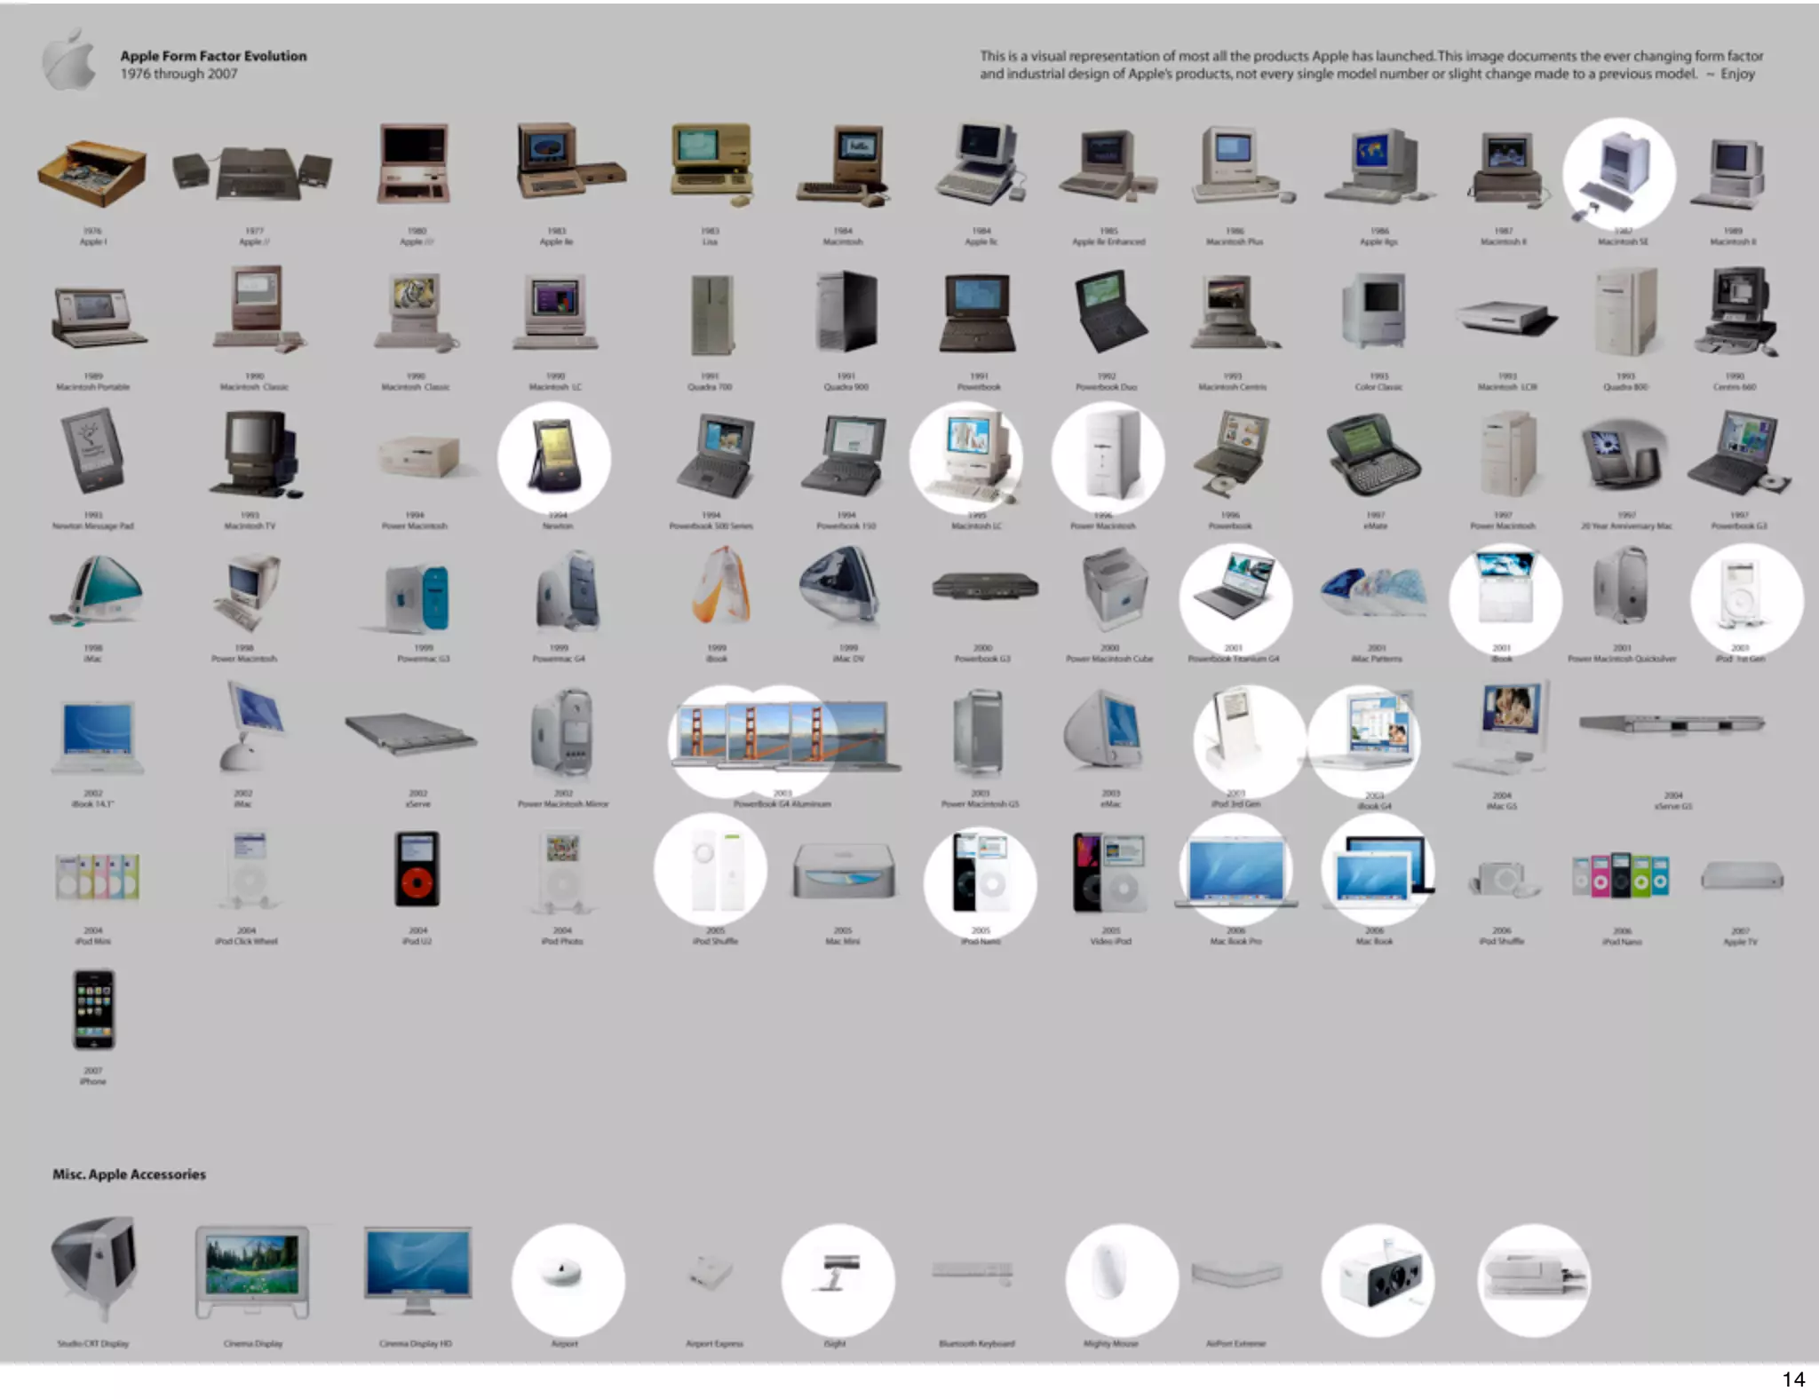The height and width of the screenshot is (1399, 1819).
Task: Click the highlighted Mighty Mouse image
Action: pyautogui.click(x=1120, y=1276)
